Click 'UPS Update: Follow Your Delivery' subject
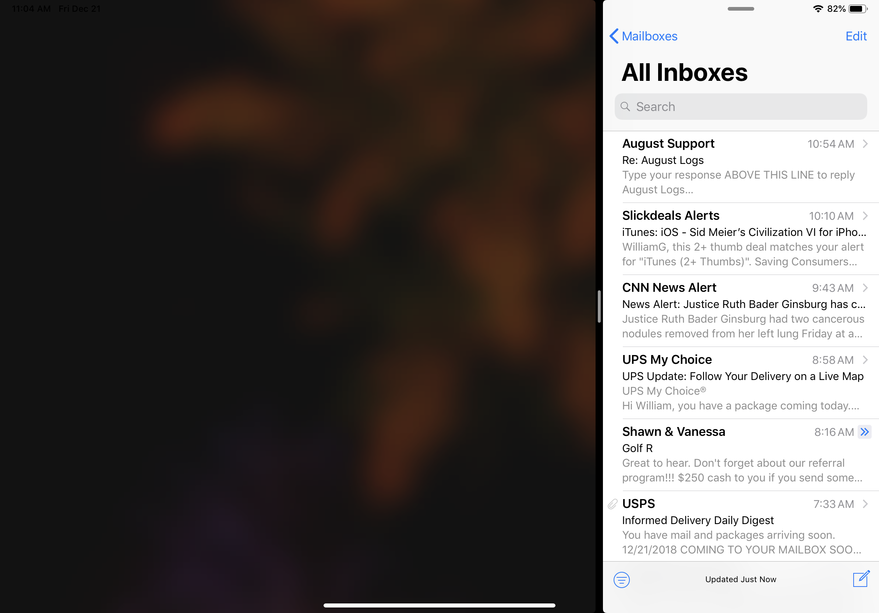Screen dimensions: 879x613 [743, 376]
